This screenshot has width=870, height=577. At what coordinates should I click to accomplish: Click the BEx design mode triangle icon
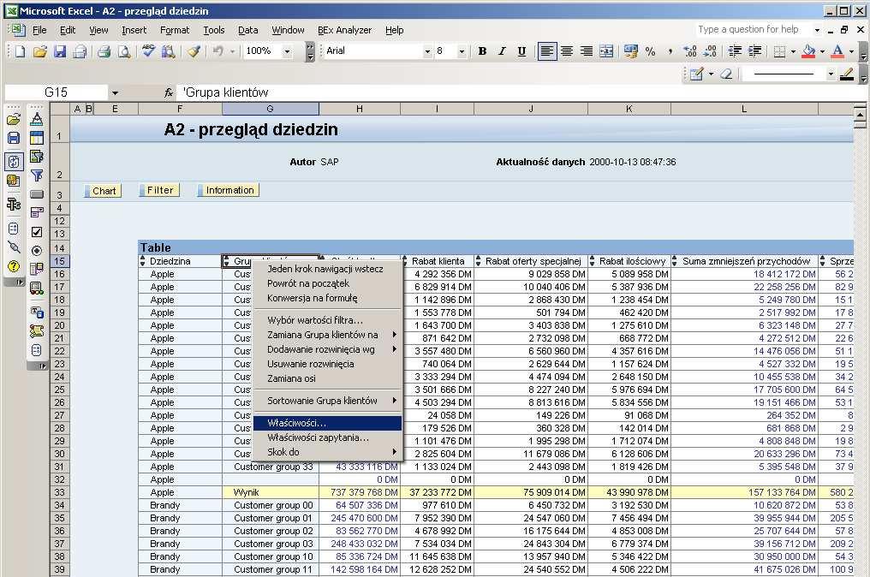(37, 119)
